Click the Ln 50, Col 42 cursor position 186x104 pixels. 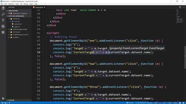144,103
